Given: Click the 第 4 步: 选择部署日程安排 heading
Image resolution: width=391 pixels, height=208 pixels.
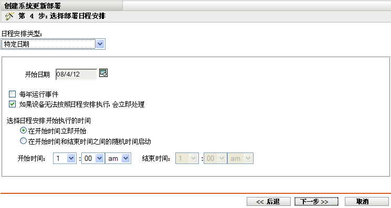Looking at the screenshot, I should click(x=62, y=16).
